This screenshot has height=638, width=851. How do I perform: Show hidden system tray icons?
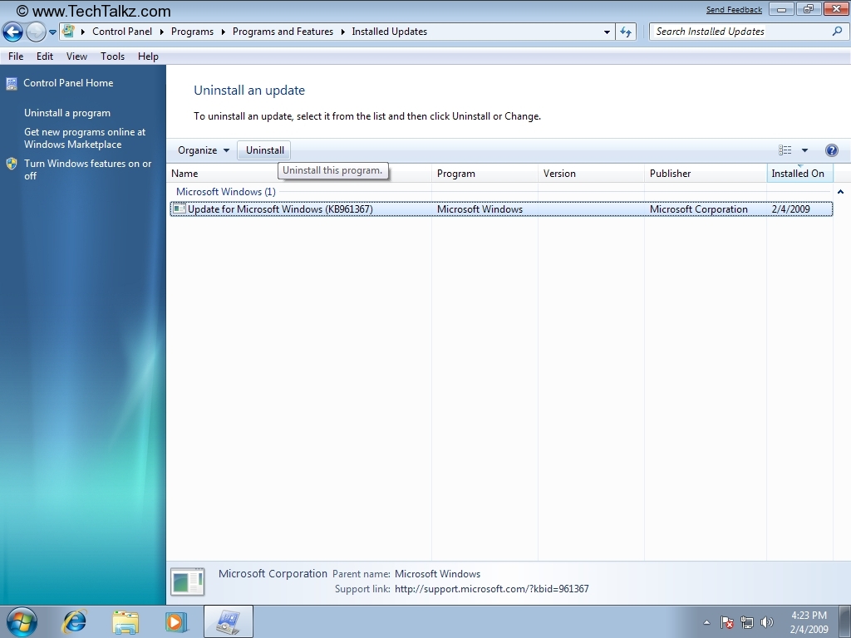tap(706, 622)
